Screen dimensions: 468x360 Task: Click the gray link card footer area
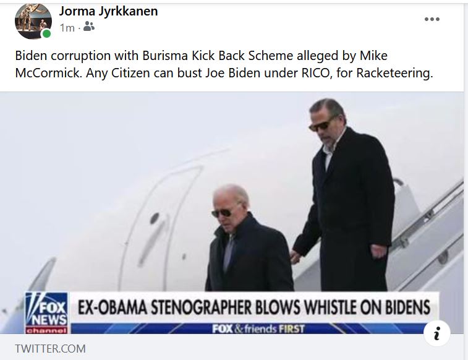(x=232, y=347)
